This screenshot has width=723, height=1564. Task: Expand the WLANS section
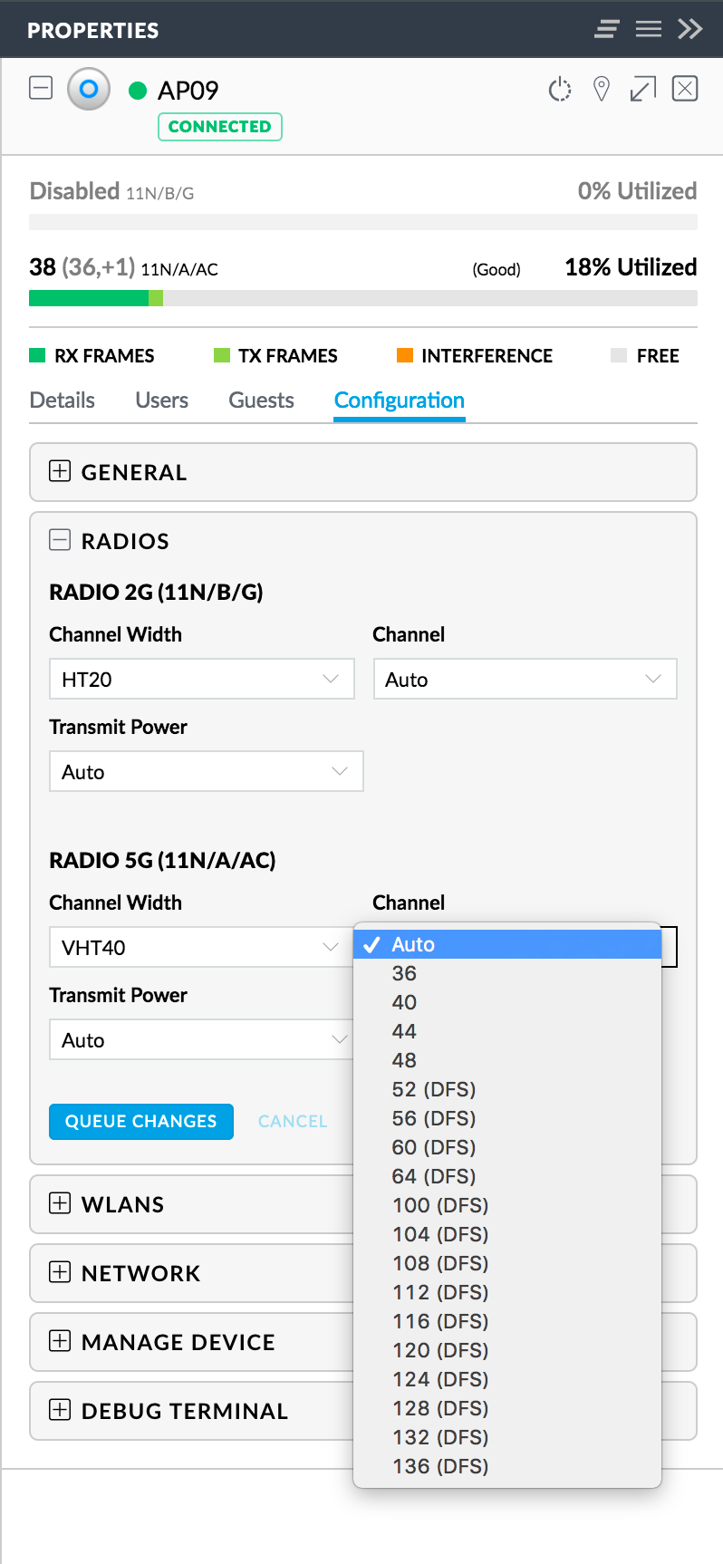(60, 1203)
